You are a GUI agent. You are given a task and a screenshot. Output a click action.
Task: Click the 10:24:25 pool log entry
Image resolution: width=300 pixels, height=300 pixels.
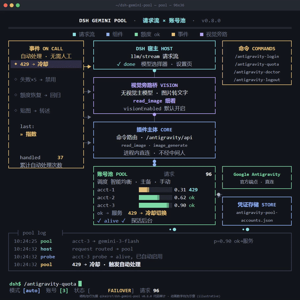pos(134,241)
